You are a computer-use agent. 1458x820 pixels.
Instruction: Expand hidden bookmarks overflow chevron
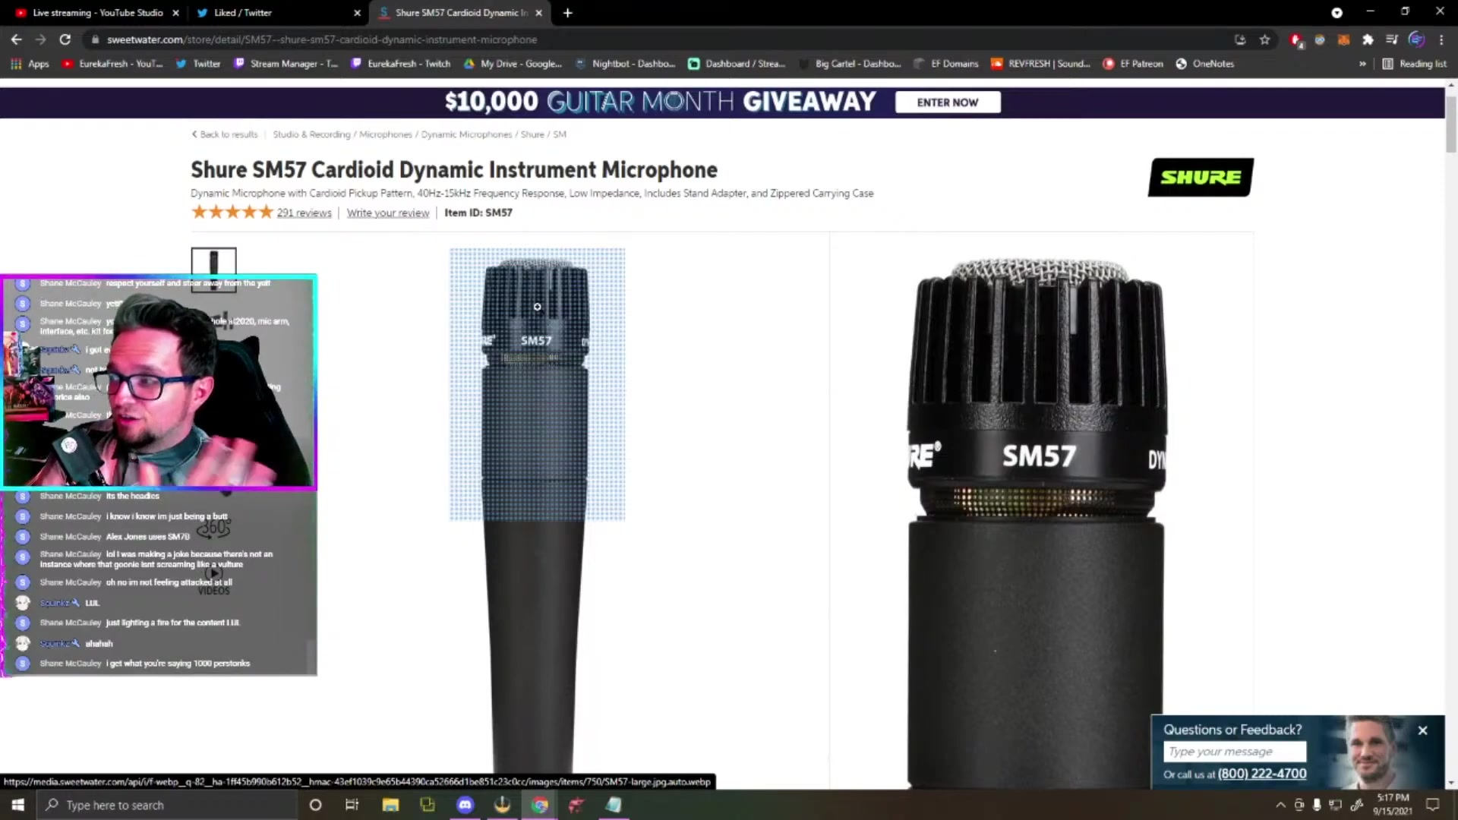[1362, 64]
